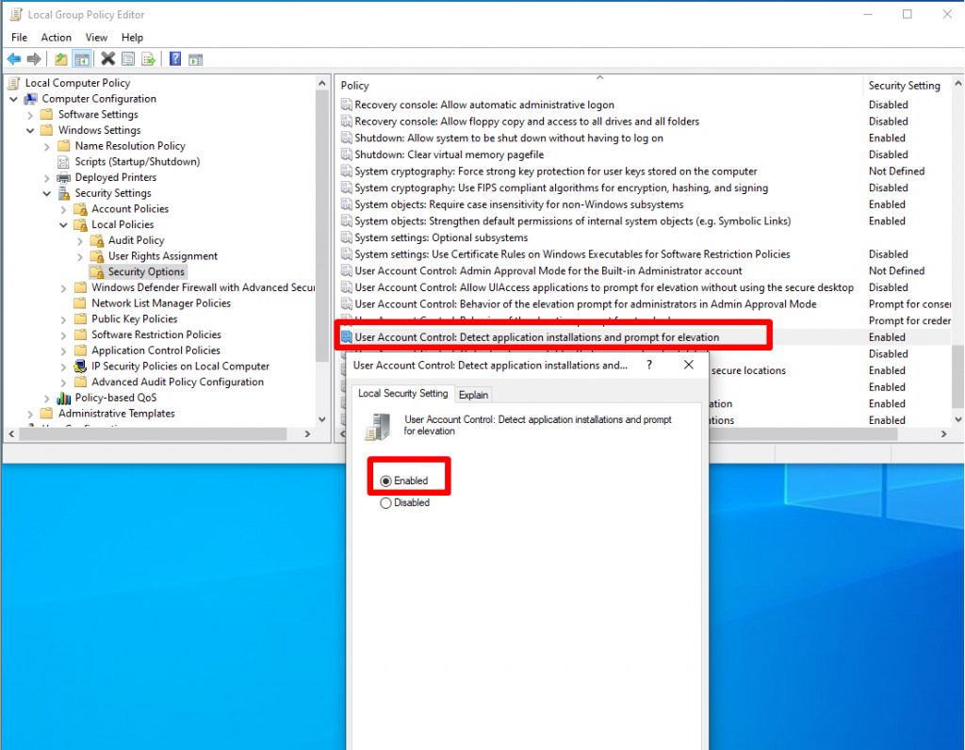This screenshot has width=965, height=750.
Task: Click the dialog's question mark help button
Action: 648,365
